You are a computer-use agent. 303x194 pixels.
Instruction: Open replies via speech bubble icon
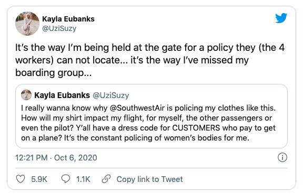(66, 179)
